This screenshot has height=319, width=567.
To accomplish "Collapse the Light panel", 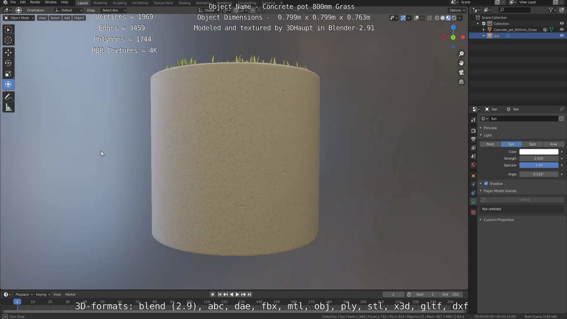I will (x=488, y=135).
